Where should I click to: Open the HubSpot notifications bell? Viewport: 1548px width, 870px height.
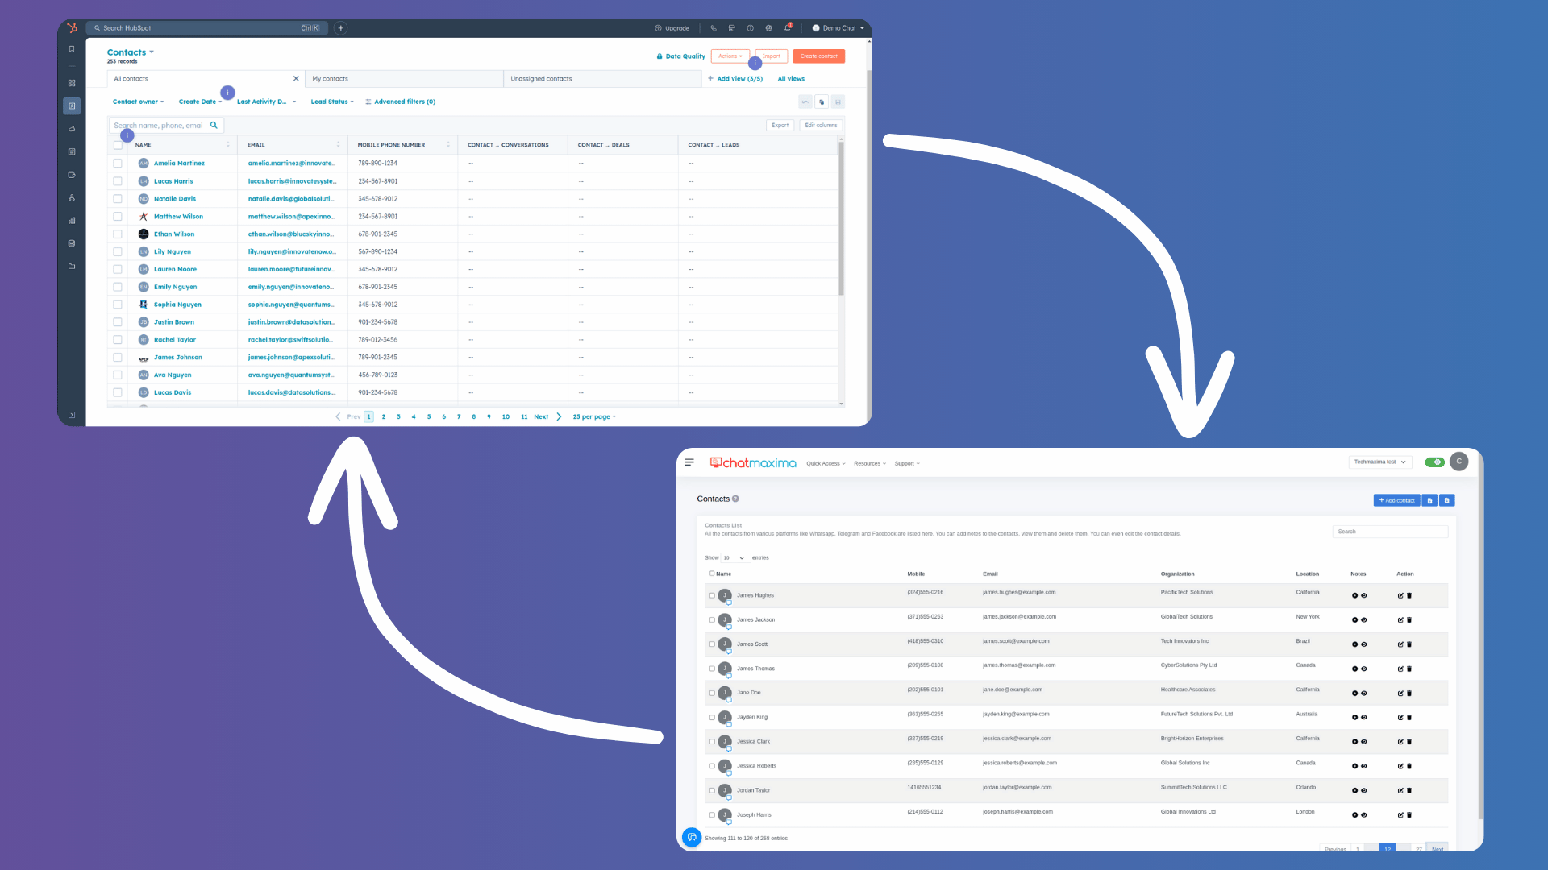point(787,27)
